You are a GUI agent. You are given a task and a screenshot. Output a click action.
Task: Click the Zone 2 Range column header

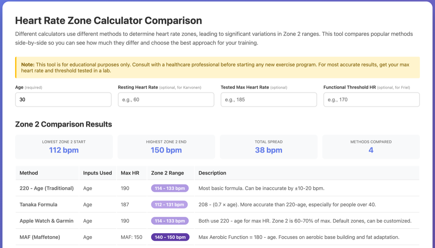tap(167, 173)
